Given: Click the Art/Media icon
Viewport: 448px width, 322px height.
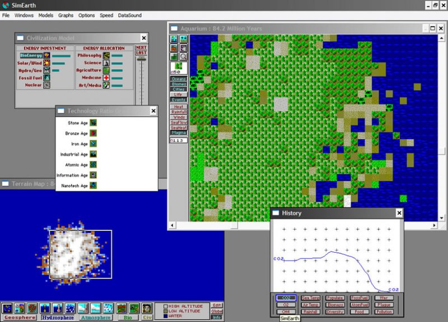Looking at the screenshot, I should coord(106,85).
